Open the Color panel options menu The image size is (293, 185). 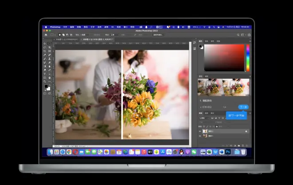pos(250,41)
